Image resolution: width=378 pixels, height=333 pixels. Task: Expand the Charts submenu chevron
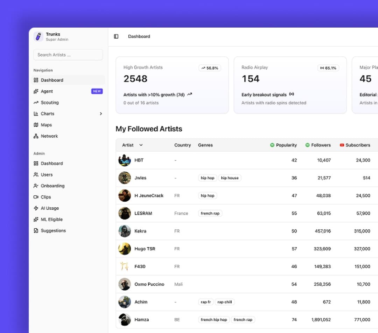click(x=101, y=113)
